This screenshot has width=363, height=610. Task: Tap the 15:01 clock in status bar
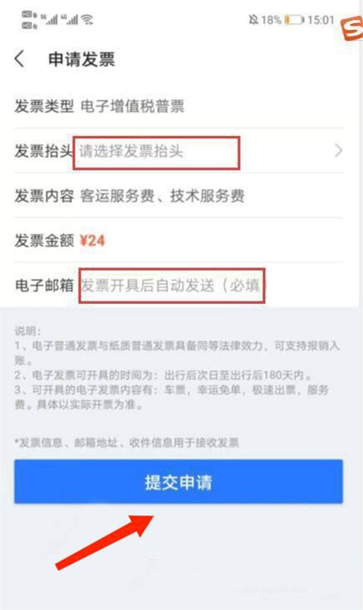click(321, 20)
